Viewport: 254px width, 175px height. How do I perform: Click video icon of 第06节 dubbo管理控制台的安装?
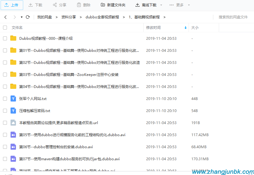(13, 147)
